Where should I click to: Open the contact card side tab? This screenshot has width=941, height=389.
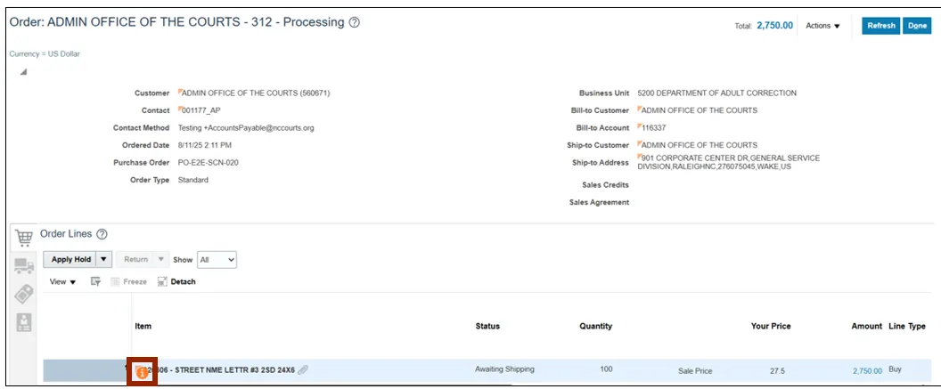[x=23, y=322]
